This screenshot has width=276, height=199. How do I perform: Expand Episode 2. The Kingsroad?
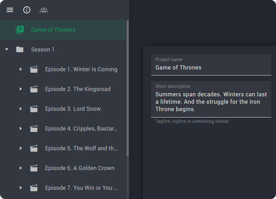20,89
